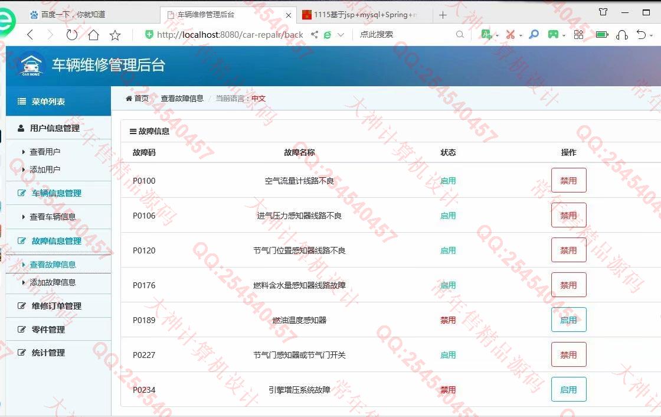Click the headphones icon

[x=622, y=35]
